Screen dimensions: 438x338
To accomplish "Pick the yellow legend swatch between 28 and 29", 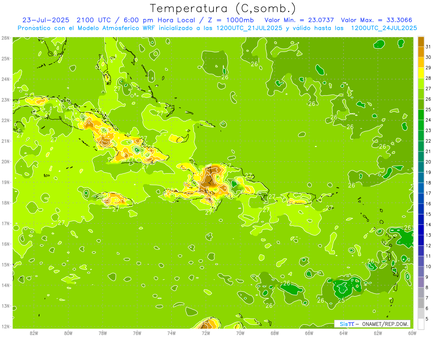I will coord(421,73).
